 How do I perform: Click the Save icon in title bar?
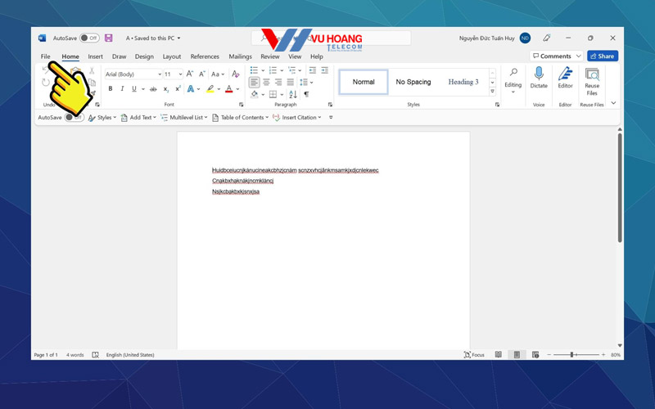coord(109,38)
